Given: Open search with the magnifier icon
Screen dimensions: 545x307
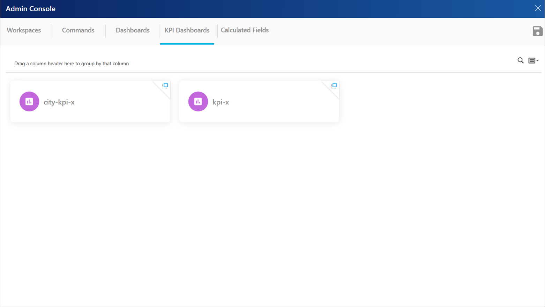Looking at the screenshot, I should click(x=520, y=60).
